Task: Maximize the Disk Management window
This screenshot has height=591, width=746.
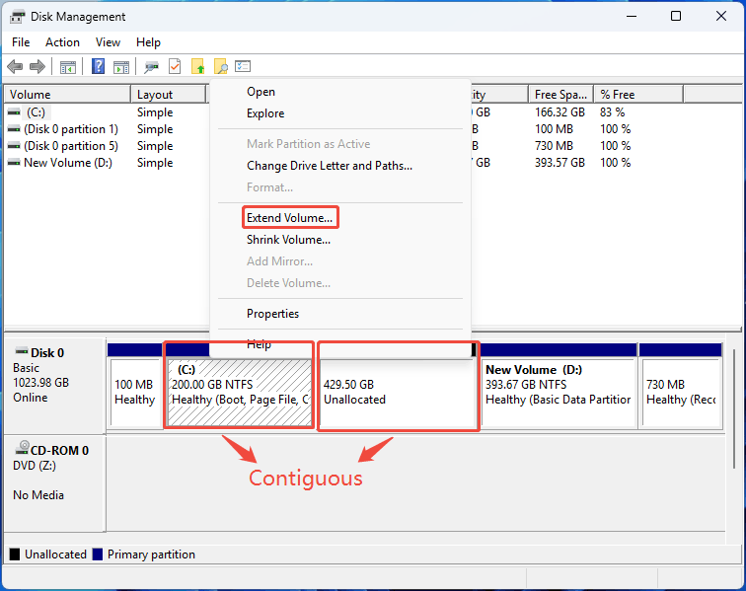Action: pyautogui.click(x=676, y=16)
